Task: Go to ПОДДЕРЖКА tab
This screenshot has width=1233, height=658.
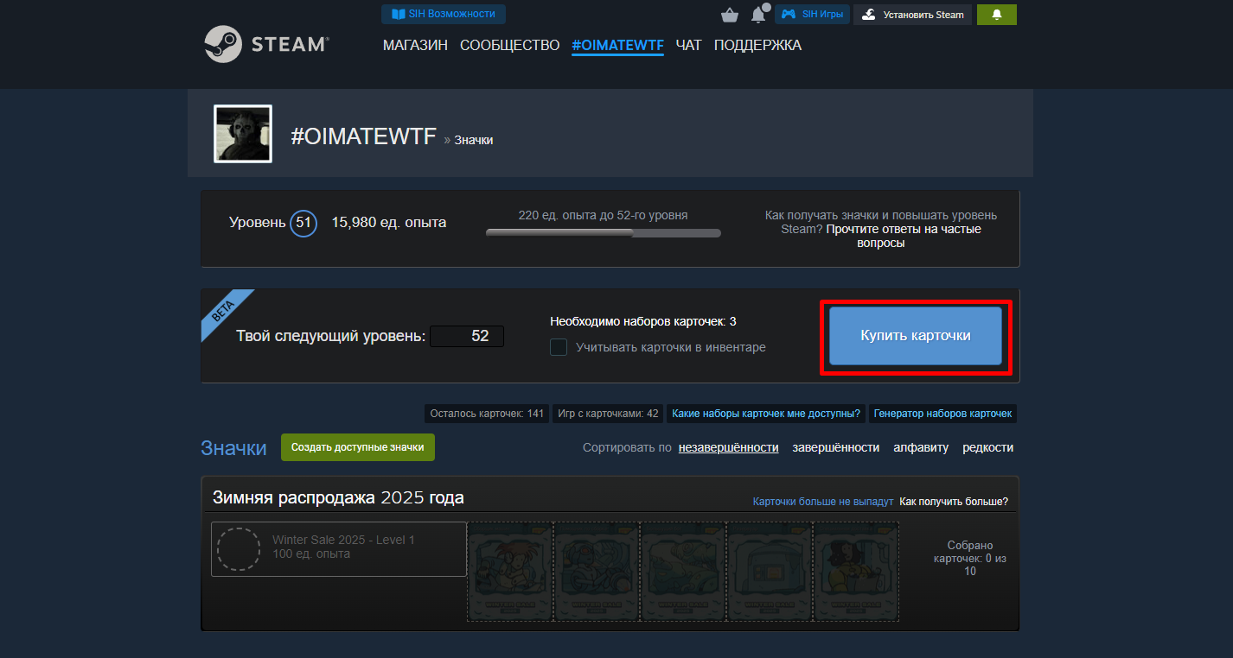Action: click(757, 45)
